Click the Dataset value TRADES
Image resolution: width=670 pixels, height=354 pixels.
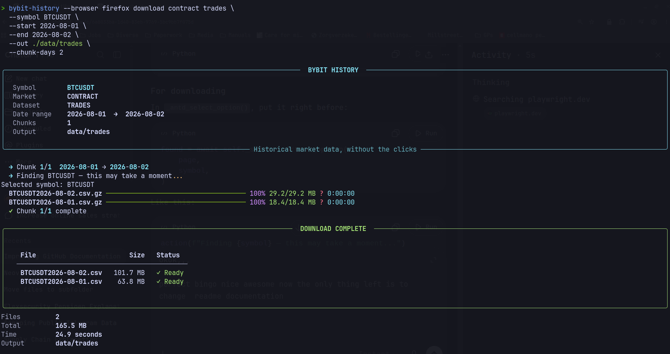tap(79, 105)
